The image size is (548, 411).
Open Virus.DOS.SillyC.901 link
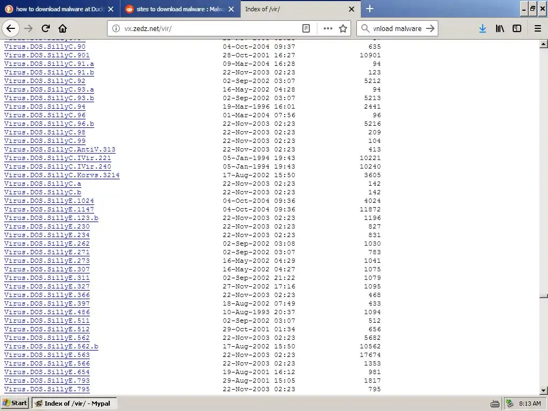pos(47,55)
